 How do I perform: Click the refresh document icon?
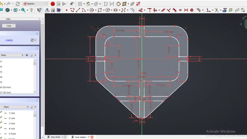[x=18, y=4]
